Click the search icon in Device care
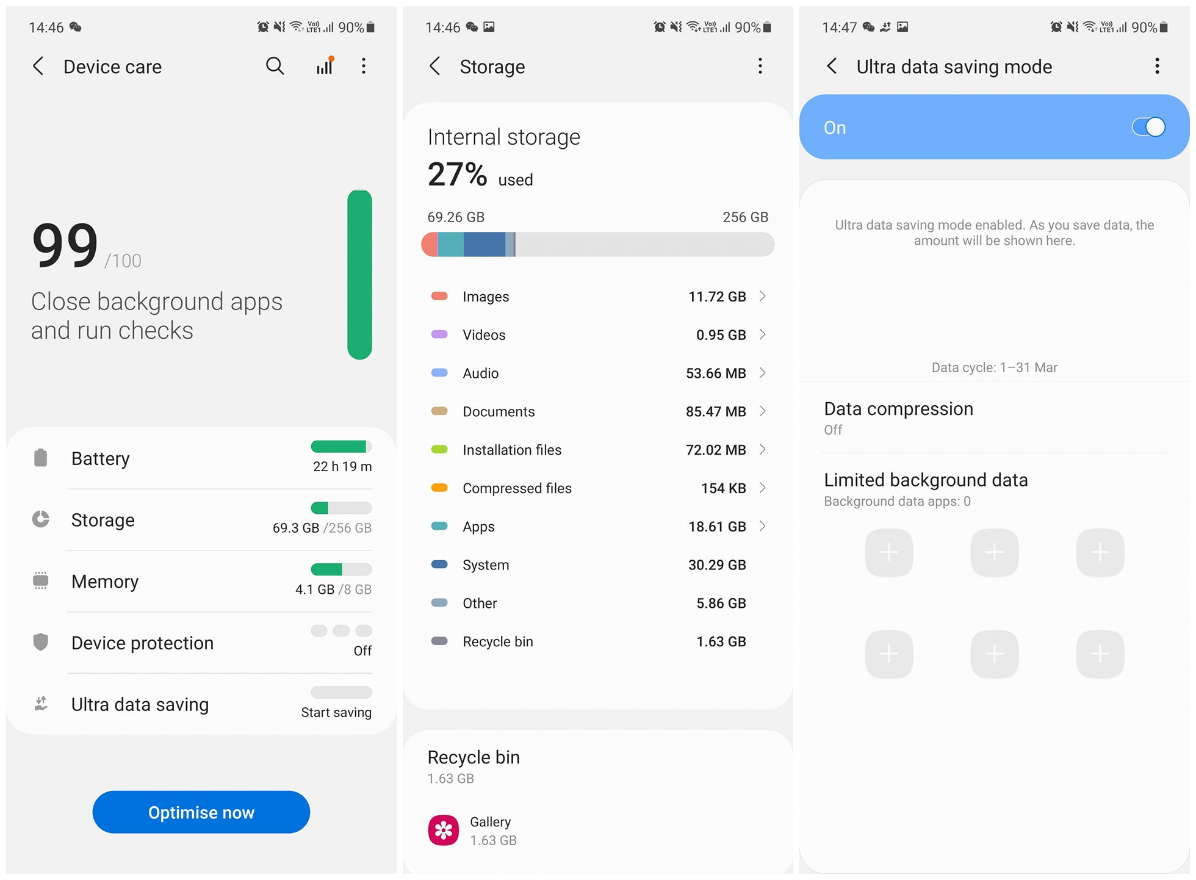The width and height of the screenshot is (1196, 880). [274, 66]
